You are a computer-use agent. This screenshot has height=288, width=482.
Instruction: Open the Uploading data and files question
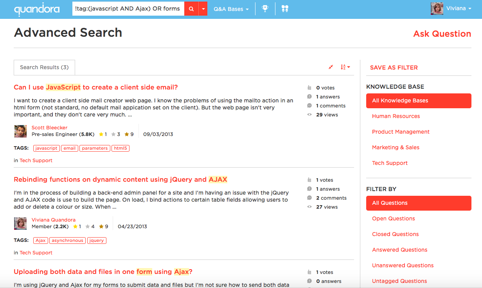tap(103, 272)
